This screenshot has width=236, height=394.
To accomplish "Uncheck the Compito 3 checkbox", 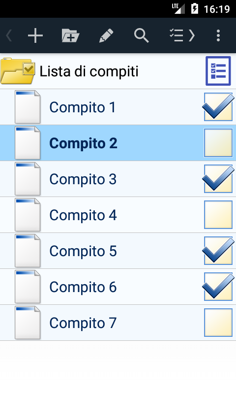I will click(218, 179).
